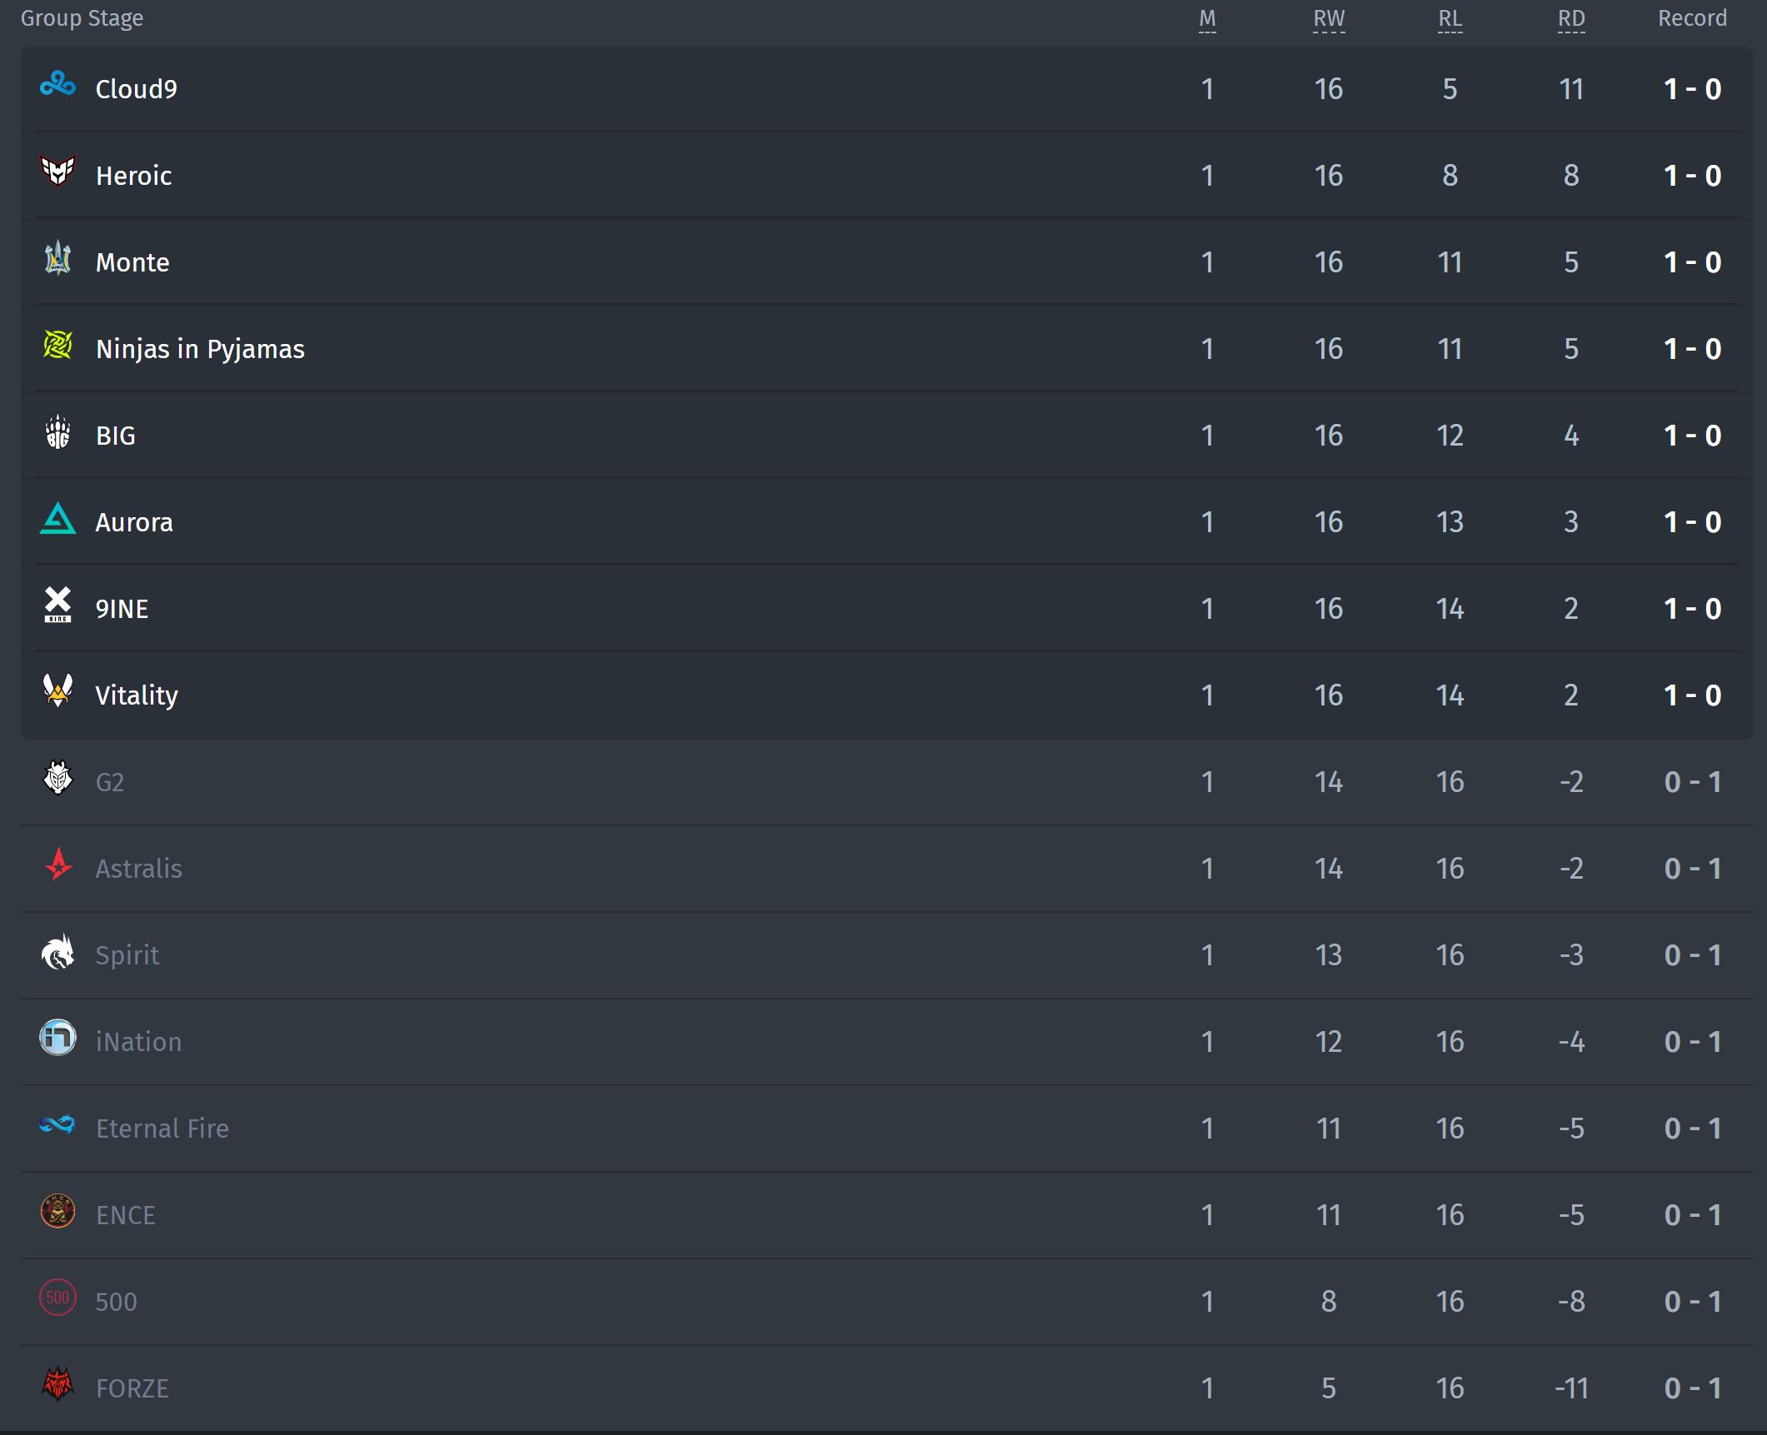The image size is (1767, 1435).
Task: Click the Ninjas in Pyjamas logo
Action: [x=57, y=344]
